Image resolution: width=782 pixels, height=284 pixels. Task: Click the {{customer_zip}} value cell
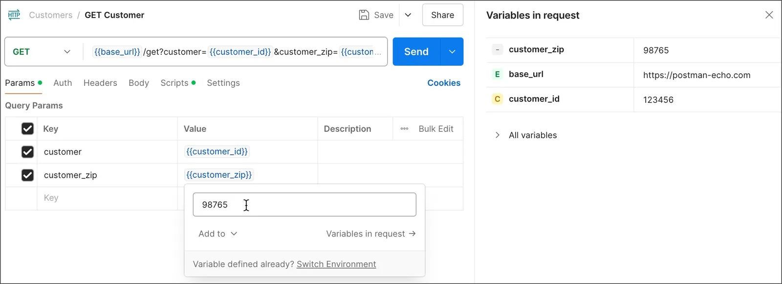[x=247, y=175]
